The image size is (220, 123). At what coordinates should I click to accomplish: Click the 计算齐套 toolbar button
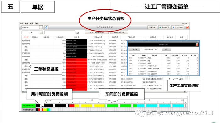click(152, 27)
